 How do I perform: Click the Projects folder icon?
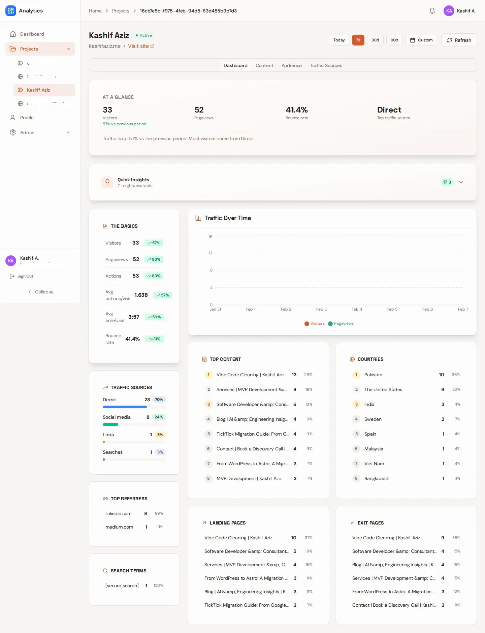pyautogui.click(x=13, y=49)
